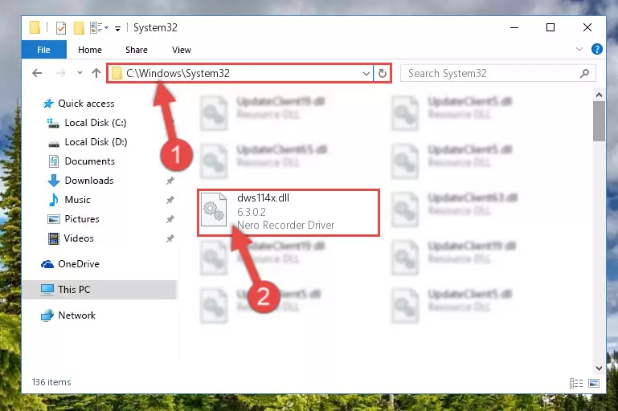This screenshot has width=618, height=411.
Task: Switch to the Home ribbon tab
Action: click(90, 50)
